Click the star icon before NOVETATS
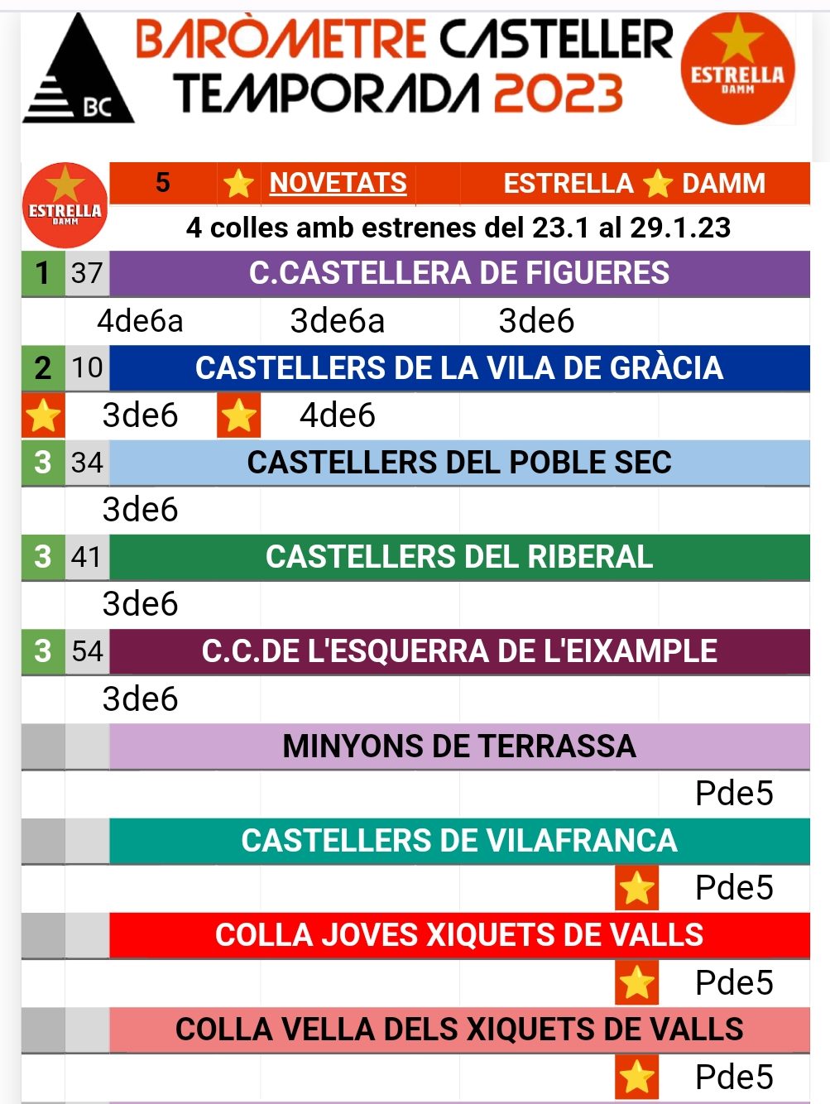This screenshot has width=830, height=1104. [x=238, y=183]
